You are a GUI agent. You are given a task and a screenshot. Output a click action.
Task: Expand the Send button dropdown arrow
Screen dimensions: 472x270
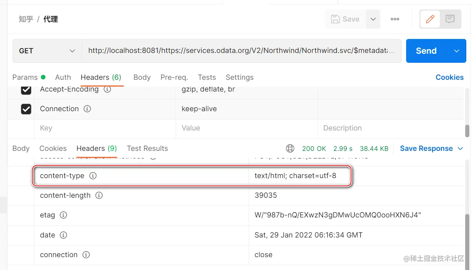pos(457,51)
